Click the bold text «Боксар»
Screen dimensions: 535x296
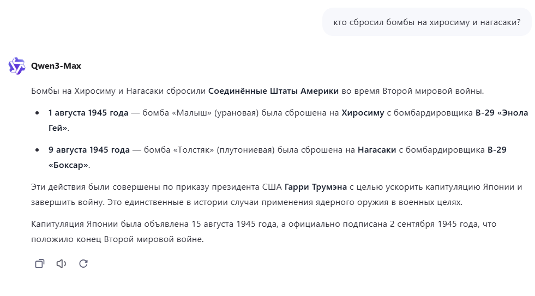69,165
